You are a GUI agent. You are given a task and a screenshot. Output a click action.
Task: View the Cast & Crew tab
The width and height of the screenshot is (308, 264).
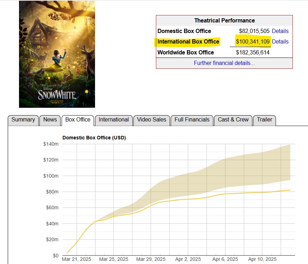point(233,120)
